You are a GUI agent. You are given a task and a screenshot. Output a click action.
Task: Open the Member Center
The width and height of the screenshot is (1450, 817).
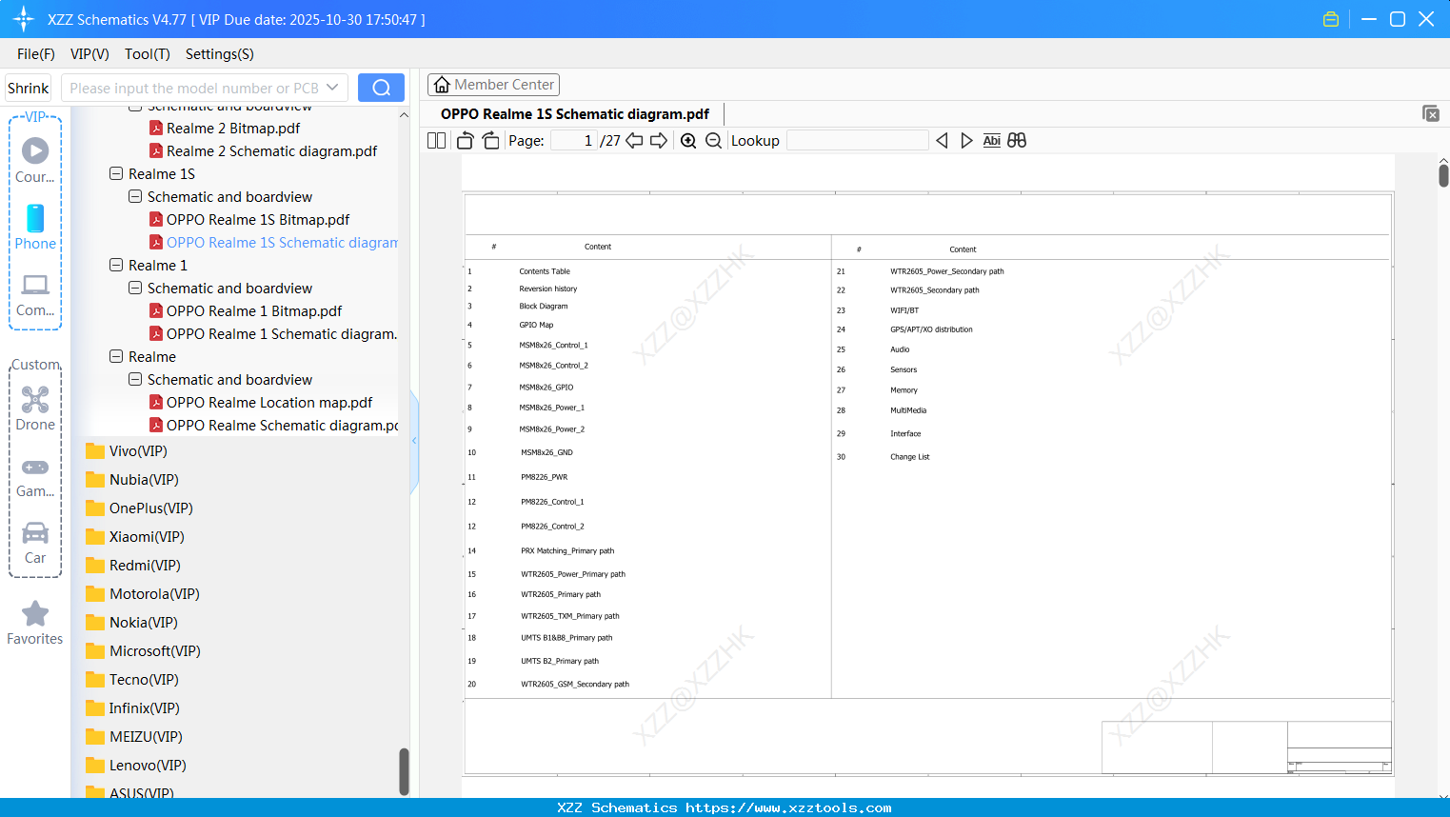tap(493, 85)
